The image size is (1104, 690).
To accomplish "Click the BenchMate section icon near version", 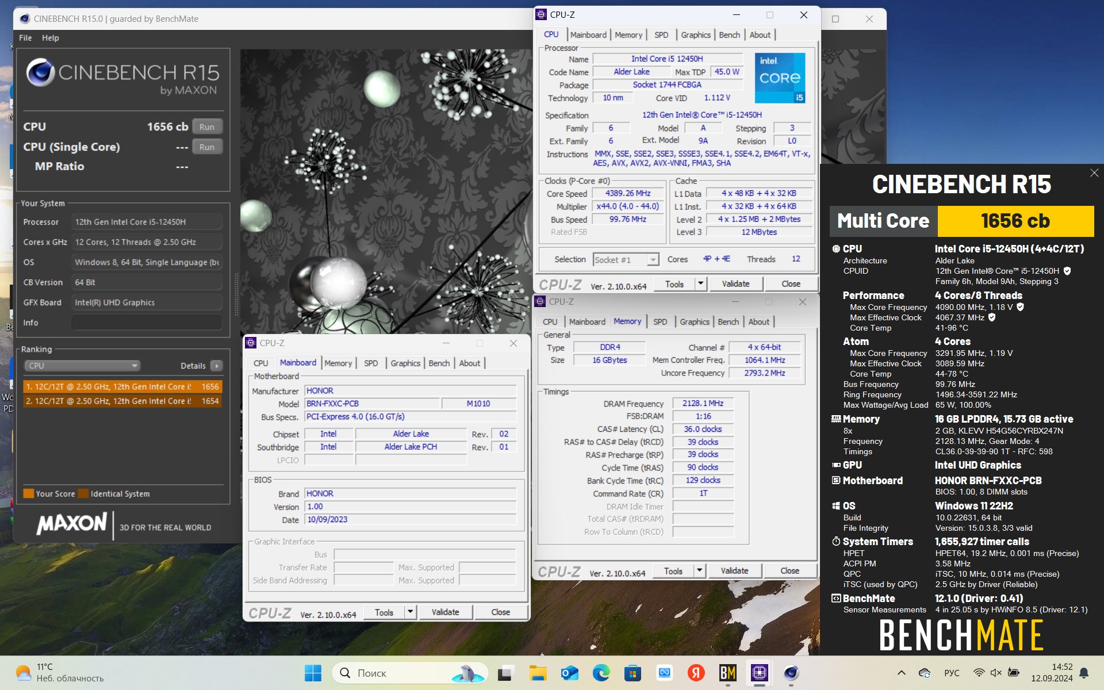I will (836, 599).
